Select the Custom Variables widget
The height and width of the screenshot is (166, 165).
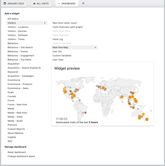pyautogui.click(x=62, y=56)
